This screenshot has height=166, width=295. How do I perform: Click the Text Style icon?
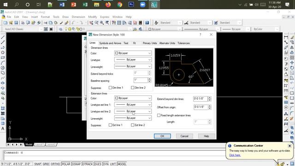[x=156, y=23]
